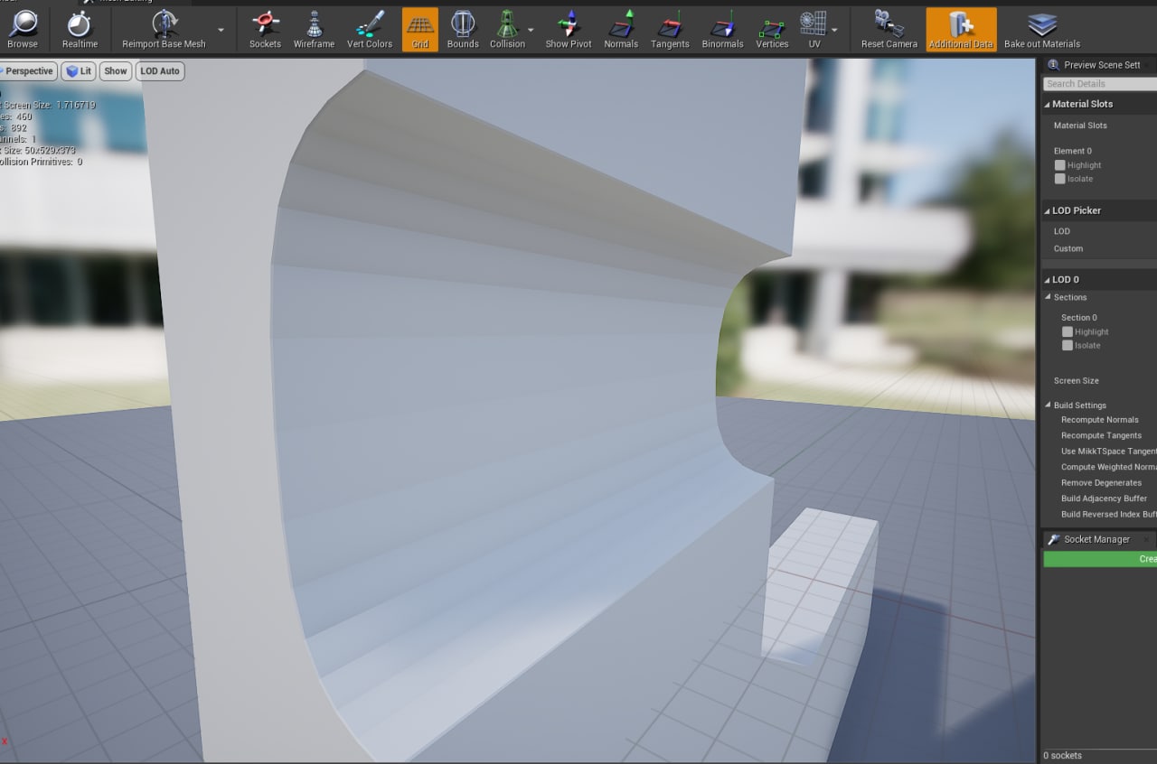Open the UV channel dropdown arrow

coord(834,30)
